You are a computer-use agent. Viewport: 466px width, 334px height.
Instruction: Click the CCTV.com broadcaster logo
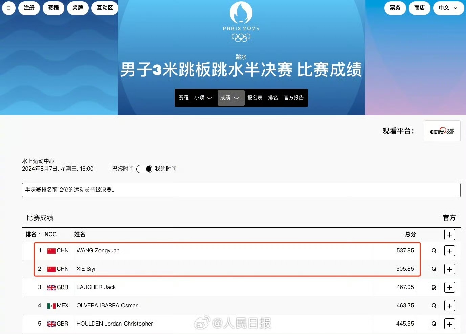(442, 131)
